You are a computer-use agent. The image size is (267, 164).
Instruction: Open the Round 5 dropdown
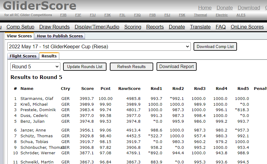(x=35, y=67)
